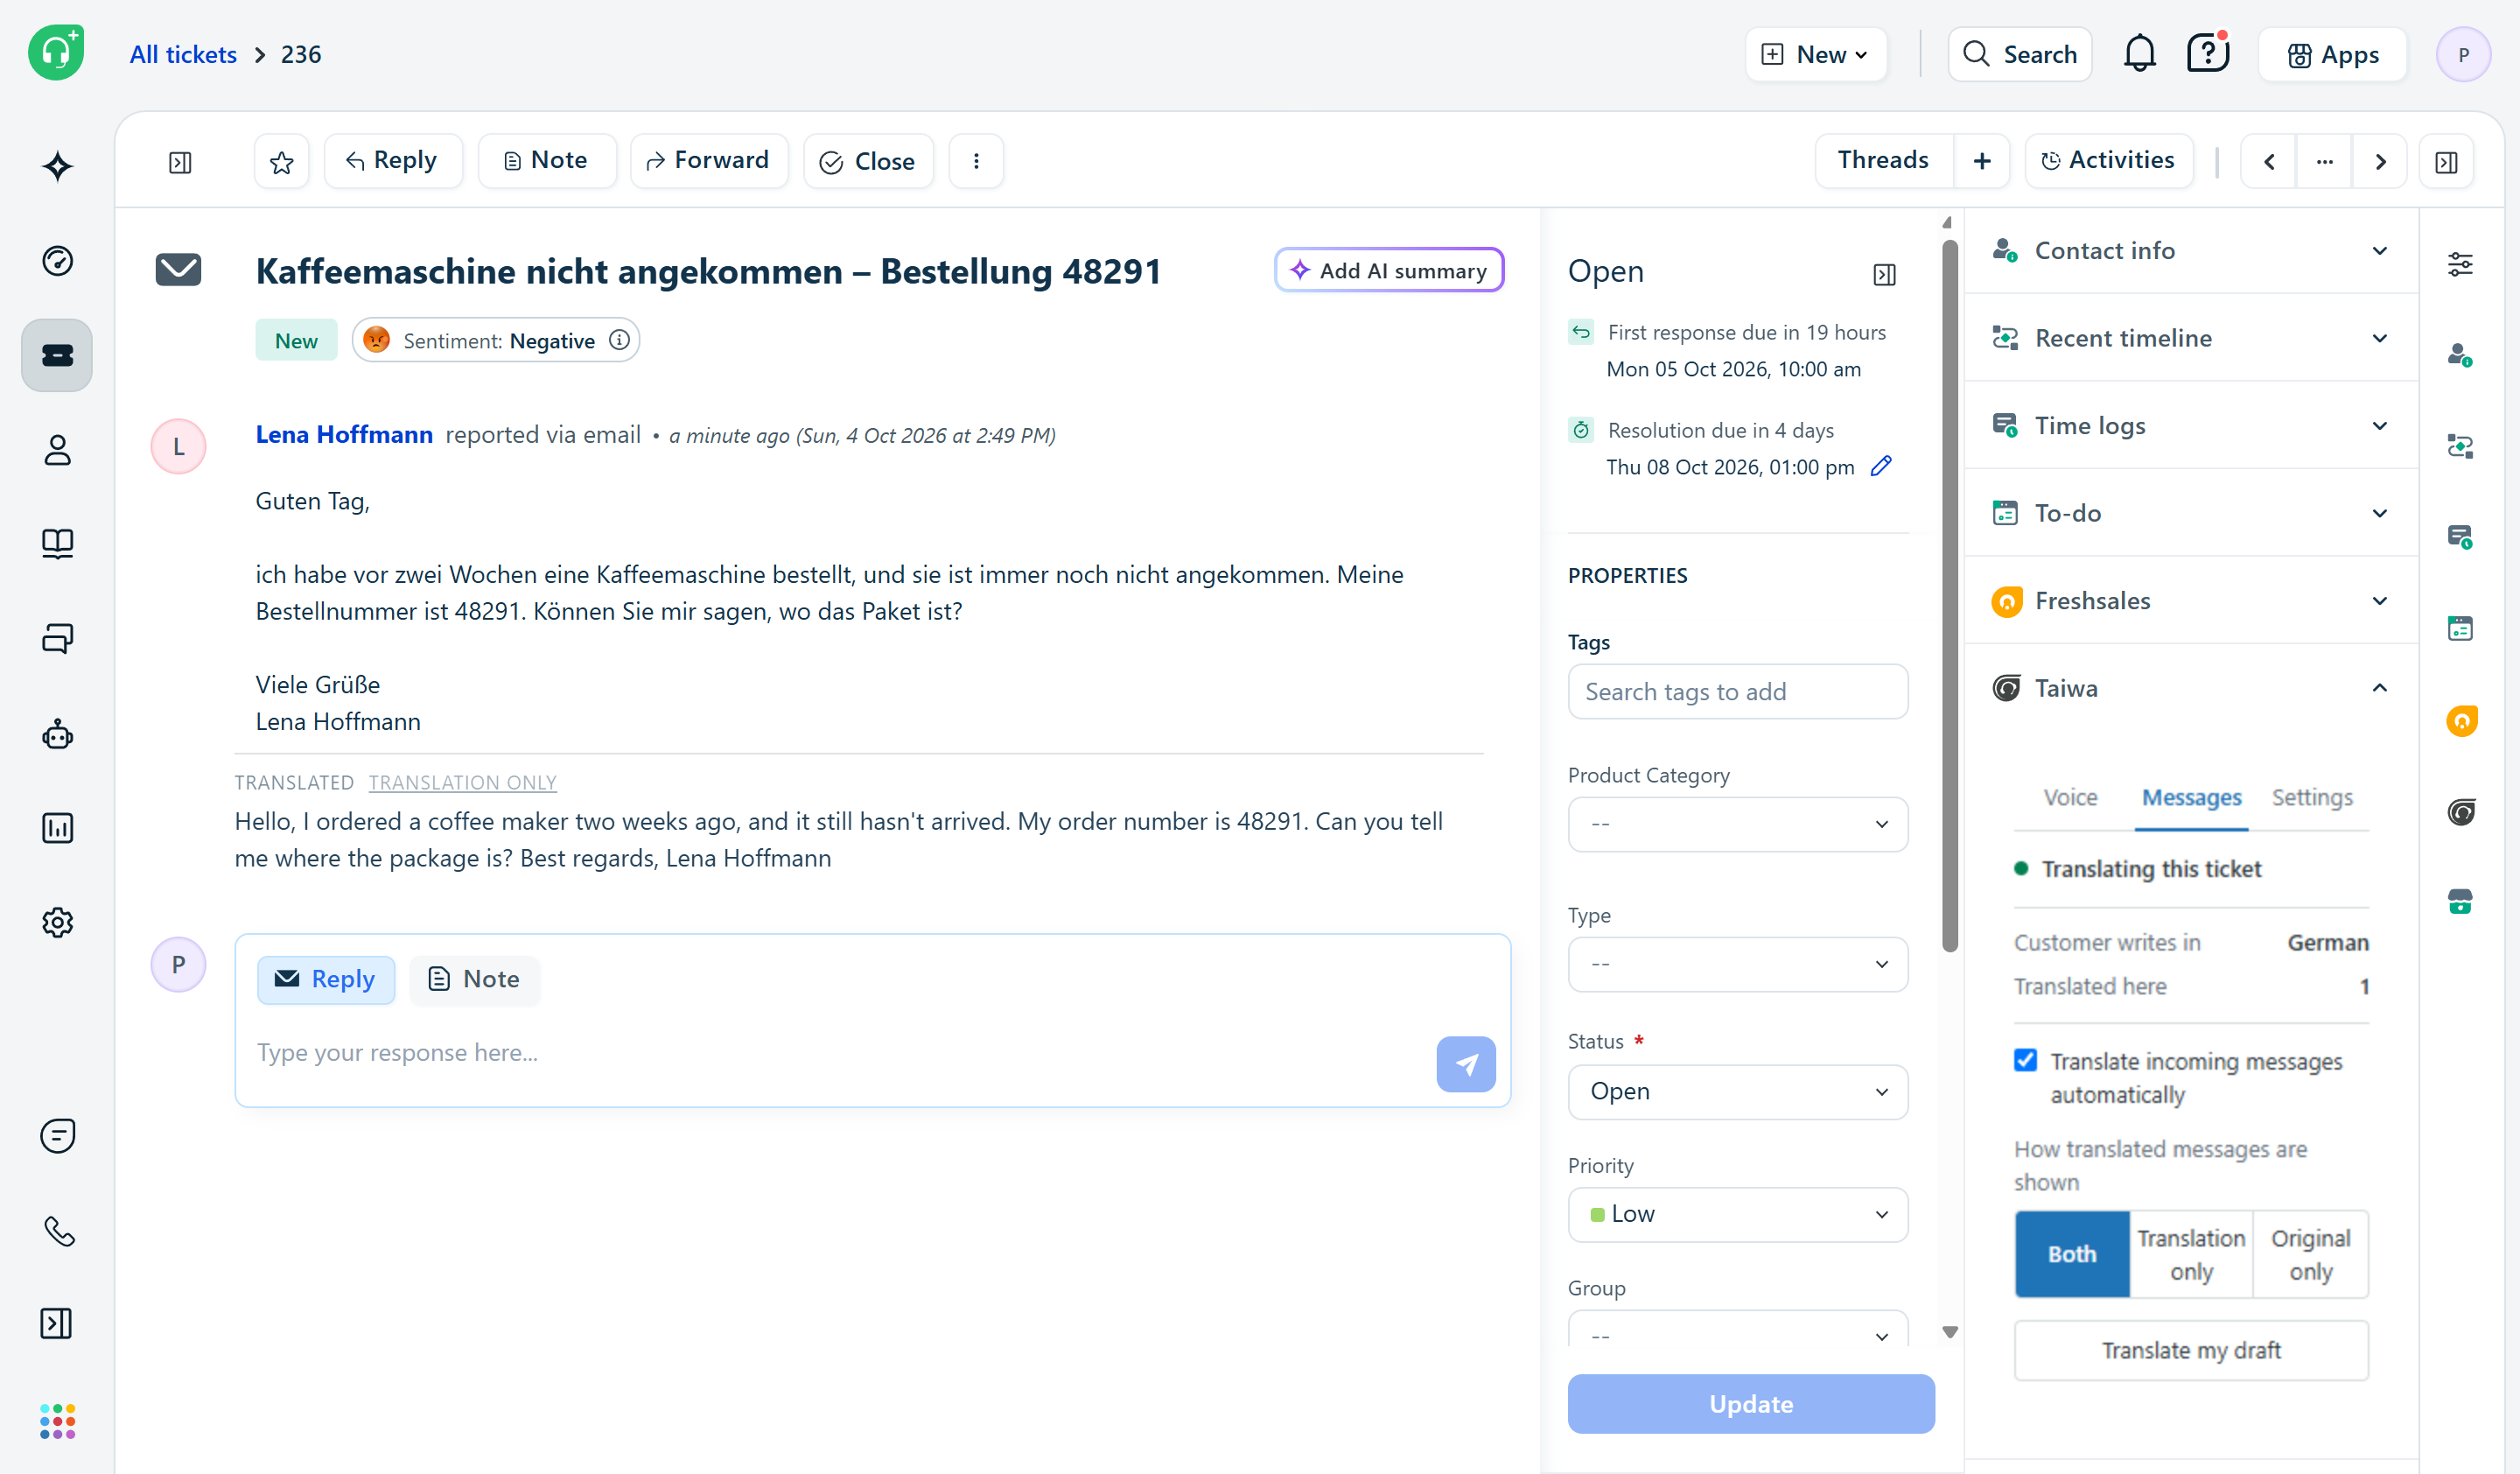Click Translate my draft button

coord(2191,1350)
